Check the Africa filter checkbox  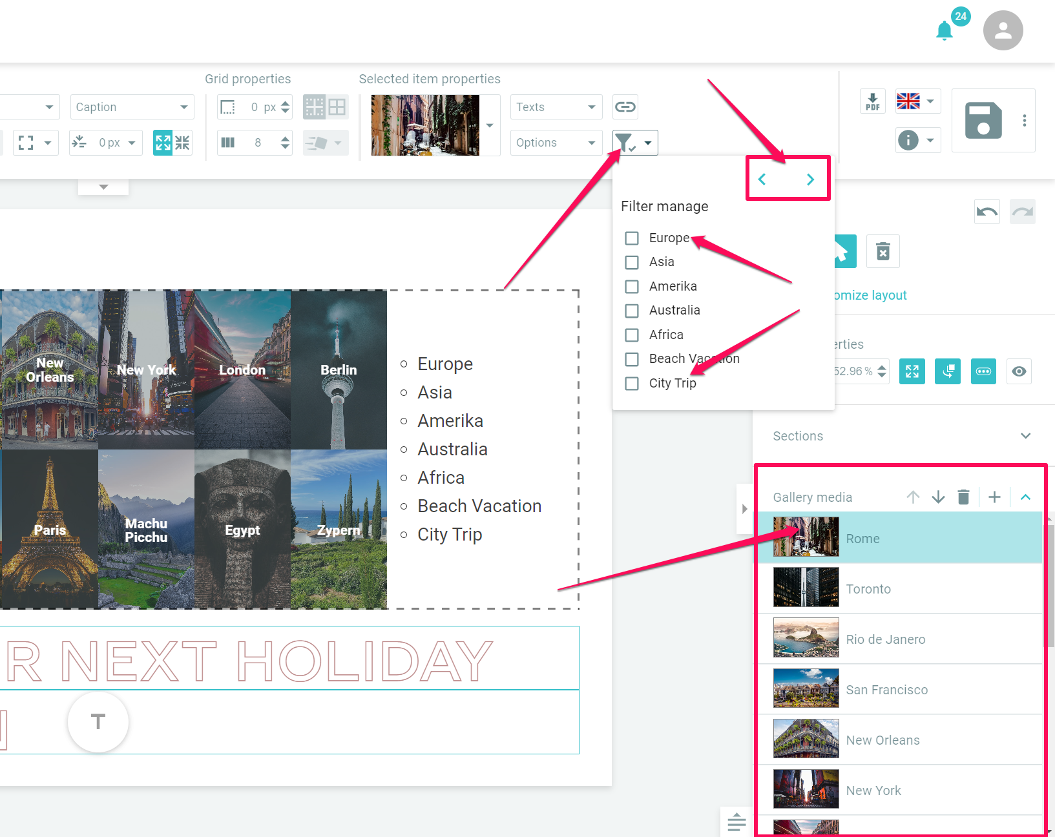632,335
